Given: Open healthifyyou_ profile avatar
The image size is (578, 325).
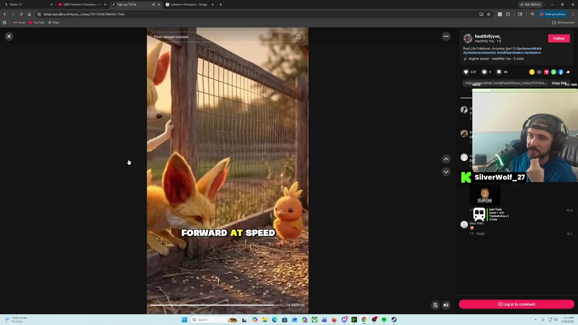Looking at the screenshot, I should click(x=468, y=38).
